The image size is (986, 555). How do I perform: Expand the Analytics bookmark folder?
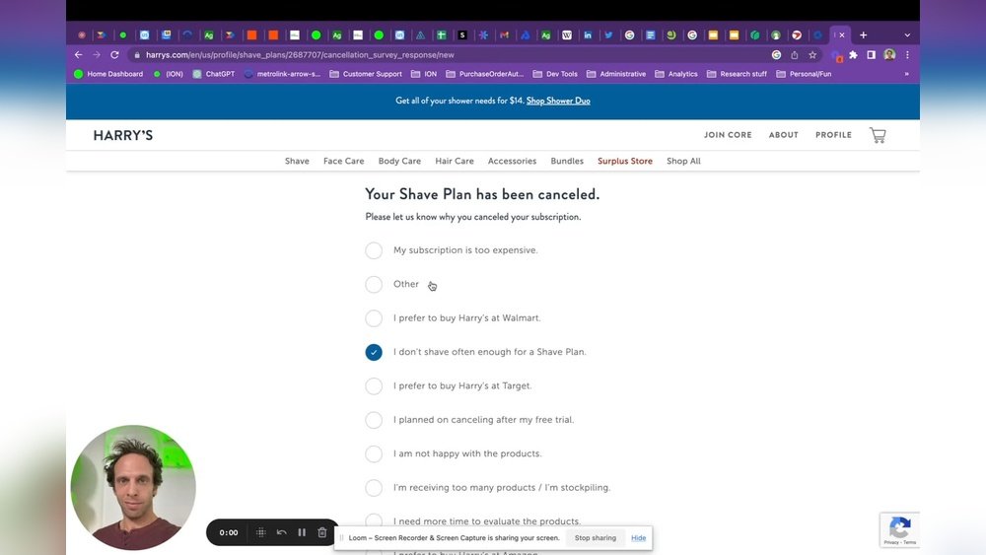pyautogui.click(x=676, y=74)
